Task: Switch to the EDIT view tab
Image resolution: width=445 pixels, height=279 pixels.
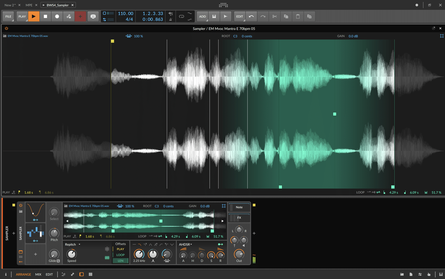Action: [49, 274]
